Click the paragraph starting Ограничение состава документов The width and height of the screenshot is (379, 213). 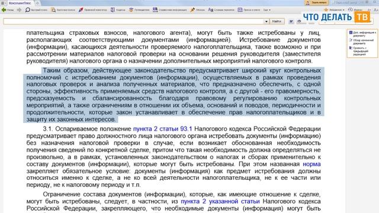click(174, 201)
